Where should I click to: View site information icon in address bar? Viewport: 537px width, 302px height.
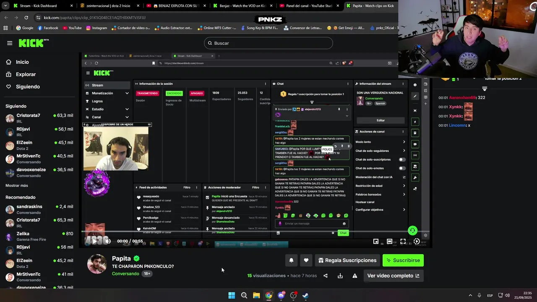[x=38, y=18]
